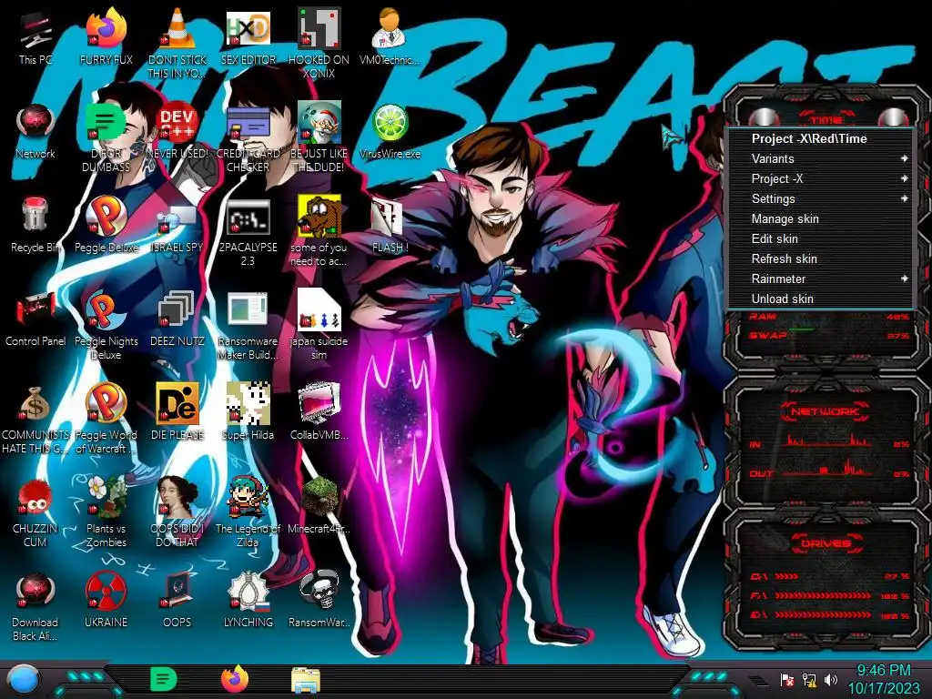
Task: Click the DRIVES skin title
Action: coord(825,542)
